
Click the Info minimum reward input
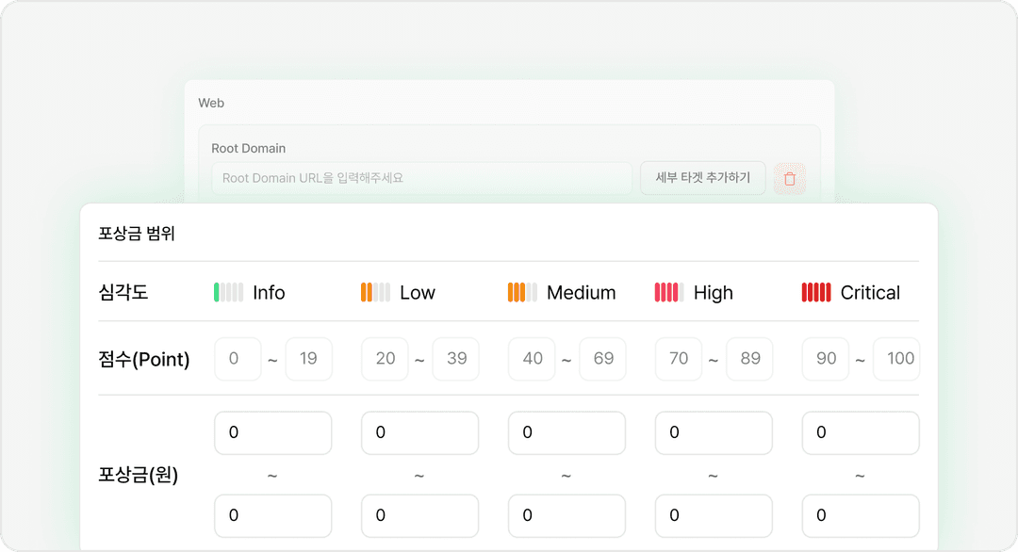[x=273, y=433]
